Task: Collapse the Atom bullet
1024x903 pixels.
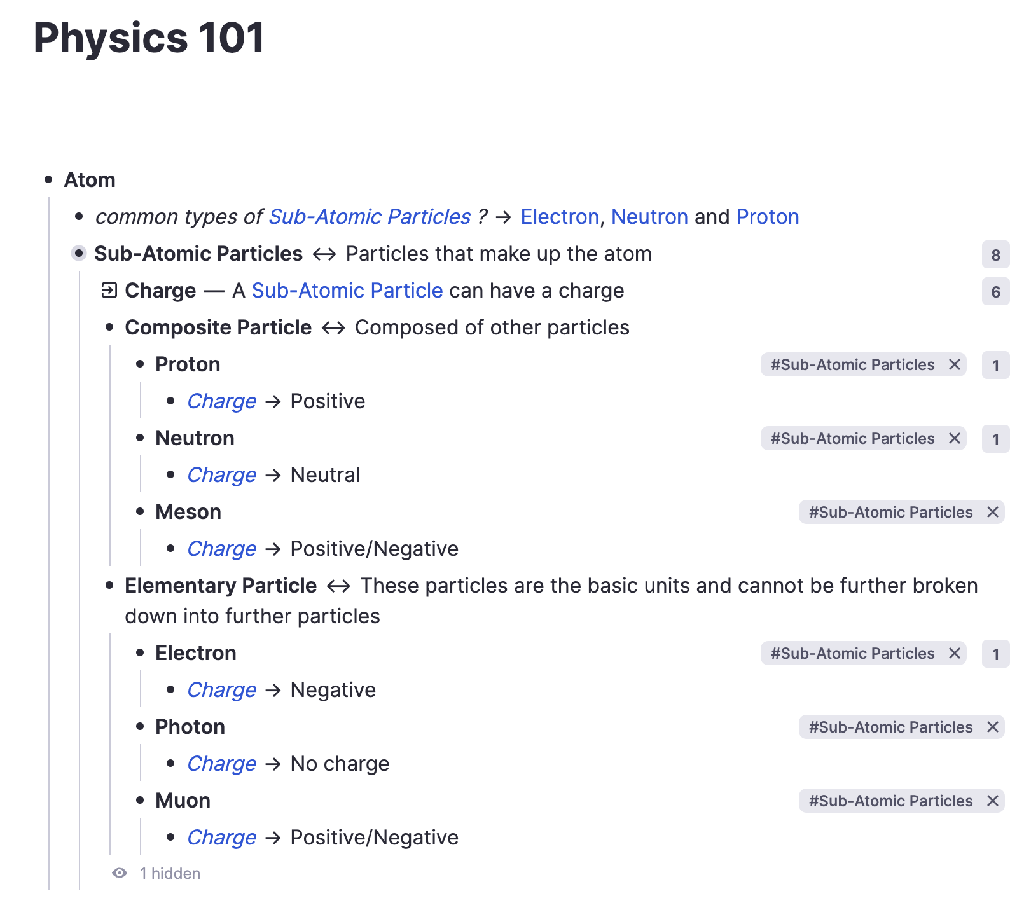Action: pos(48,180)
